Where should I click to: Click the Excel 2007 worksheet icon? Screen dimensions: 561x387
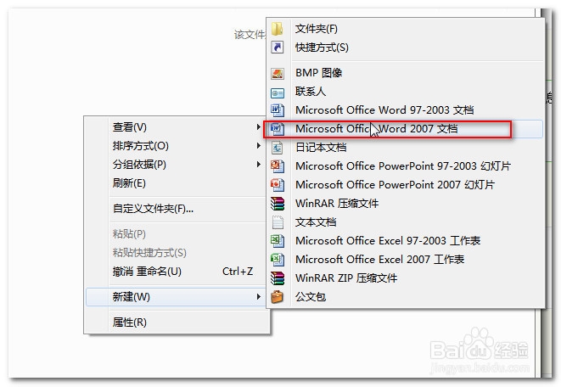coord(278,260)
